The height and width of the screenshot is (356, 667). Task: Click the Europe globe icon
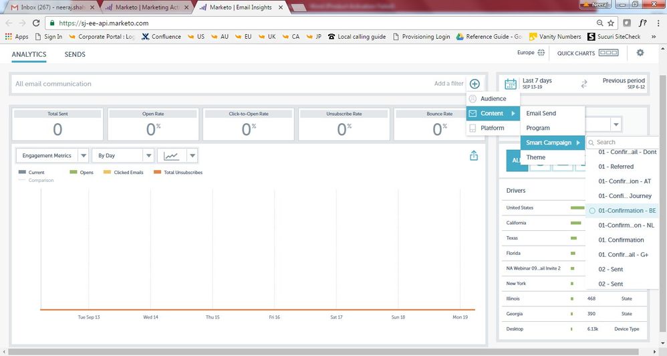541,53
